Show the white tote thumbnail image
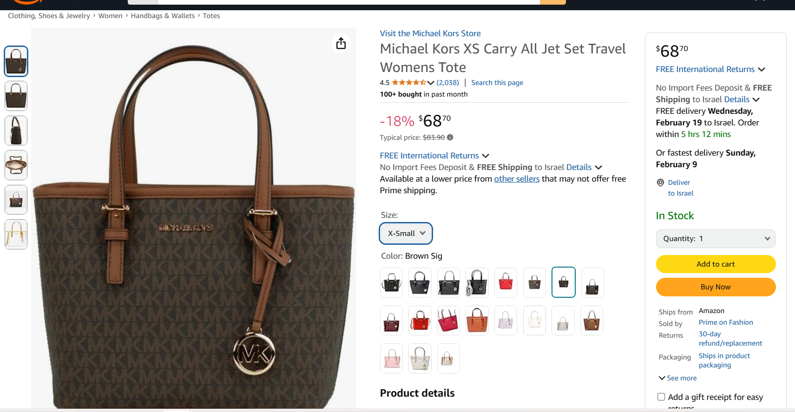The image size is (795, 412). (16, 235)
